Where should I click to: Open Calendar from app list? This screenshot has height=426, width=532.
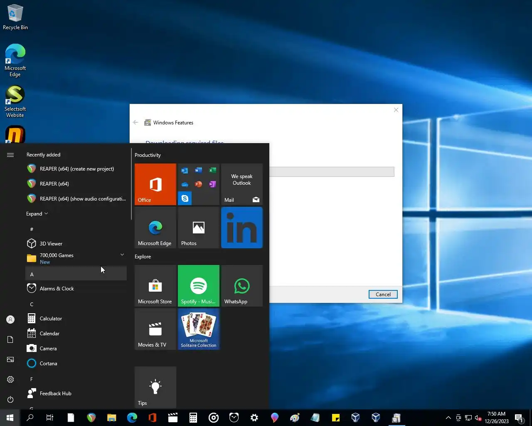pos(76,334)
